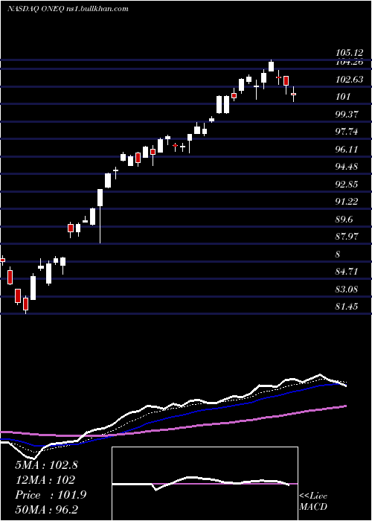
Task: Click the NASDAQ ONEQ ns1.bullkhan.com title text
Action: 68,9
